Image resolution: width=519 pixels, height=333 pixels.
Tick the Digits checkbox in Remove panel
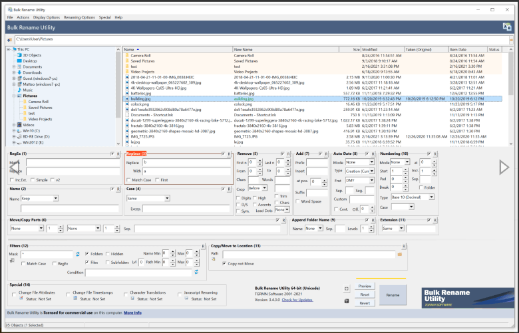(238, 198)
